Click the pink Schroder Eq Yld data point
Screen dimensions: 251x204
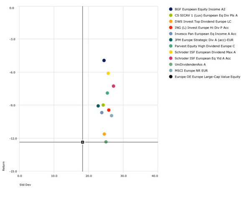[x=113, y=86]
